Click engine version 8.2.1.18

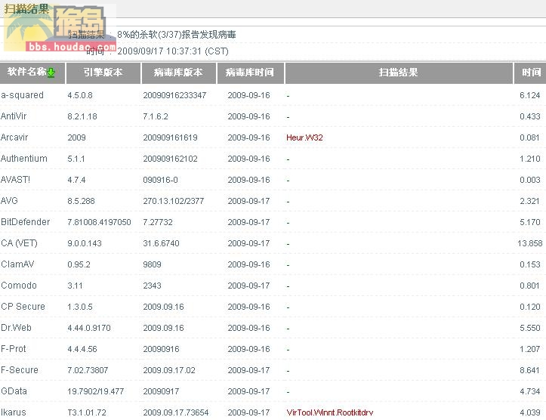(x=82, y=116)
